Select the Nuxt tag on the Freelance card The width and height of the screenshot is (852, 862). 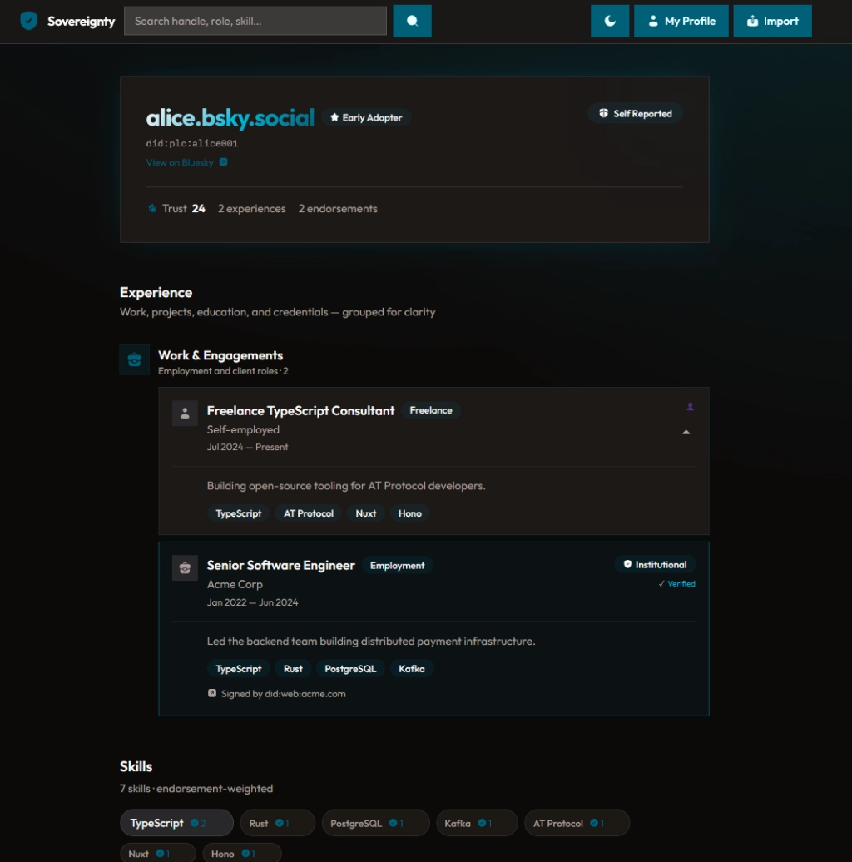click(365, 513)
